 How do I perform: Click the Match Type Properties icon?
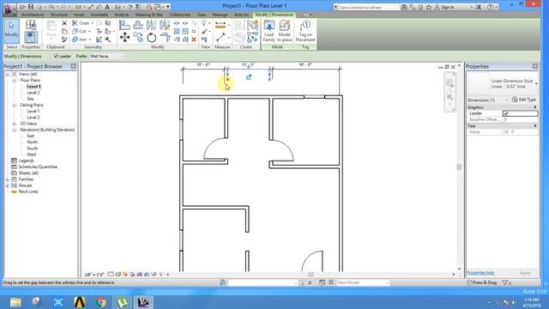pyautogui.click(x=64, y=39)
